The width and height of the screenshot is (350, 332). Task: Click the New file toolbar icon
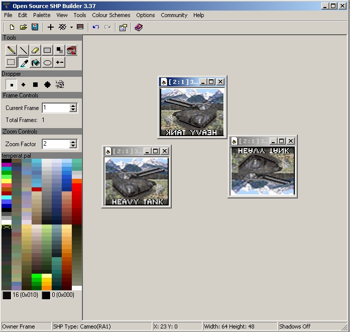12,27
